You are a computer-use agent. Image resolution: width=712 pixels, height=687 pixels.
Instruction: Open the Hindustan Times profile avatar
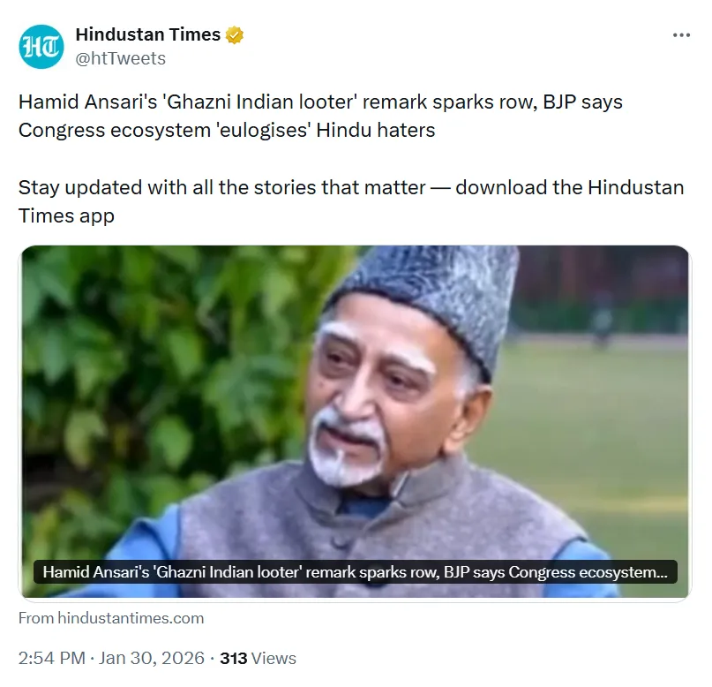tap(41, 46)
